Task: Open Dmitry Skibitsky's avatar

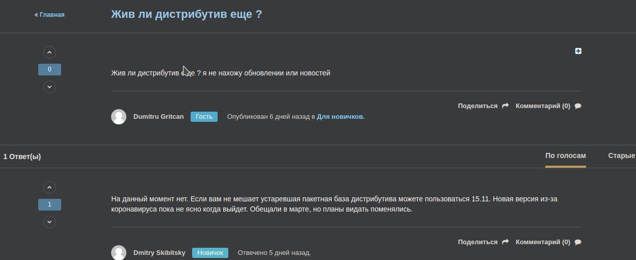Action: [x=119, y=253]
